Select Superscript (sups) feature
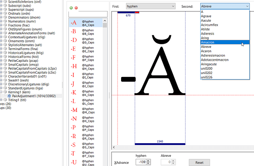The image size is (254, 166). (21, 10)
